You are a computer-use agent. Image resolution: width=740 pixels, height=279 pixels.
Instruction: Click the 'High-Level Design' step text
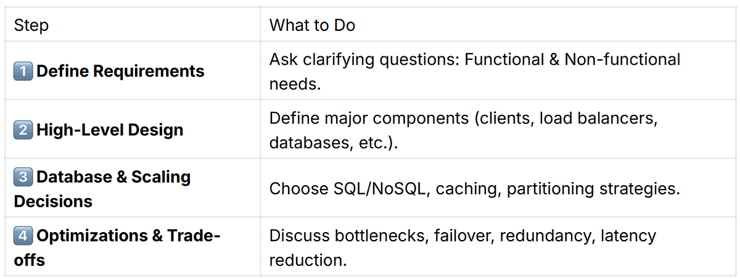click(x=110, y=130)
